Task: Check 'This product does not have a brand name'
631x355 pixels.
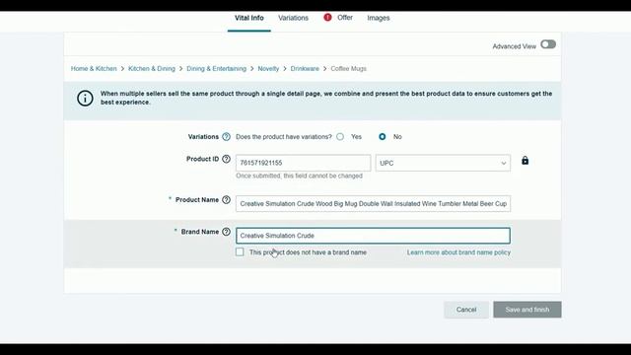Action: 240,252
